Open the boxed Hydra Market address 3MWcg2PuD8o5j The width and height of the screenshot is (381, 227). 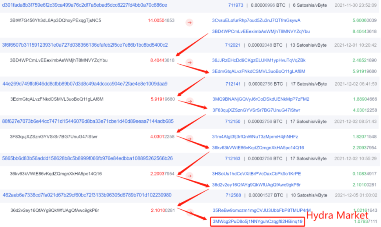click(257, 222)
